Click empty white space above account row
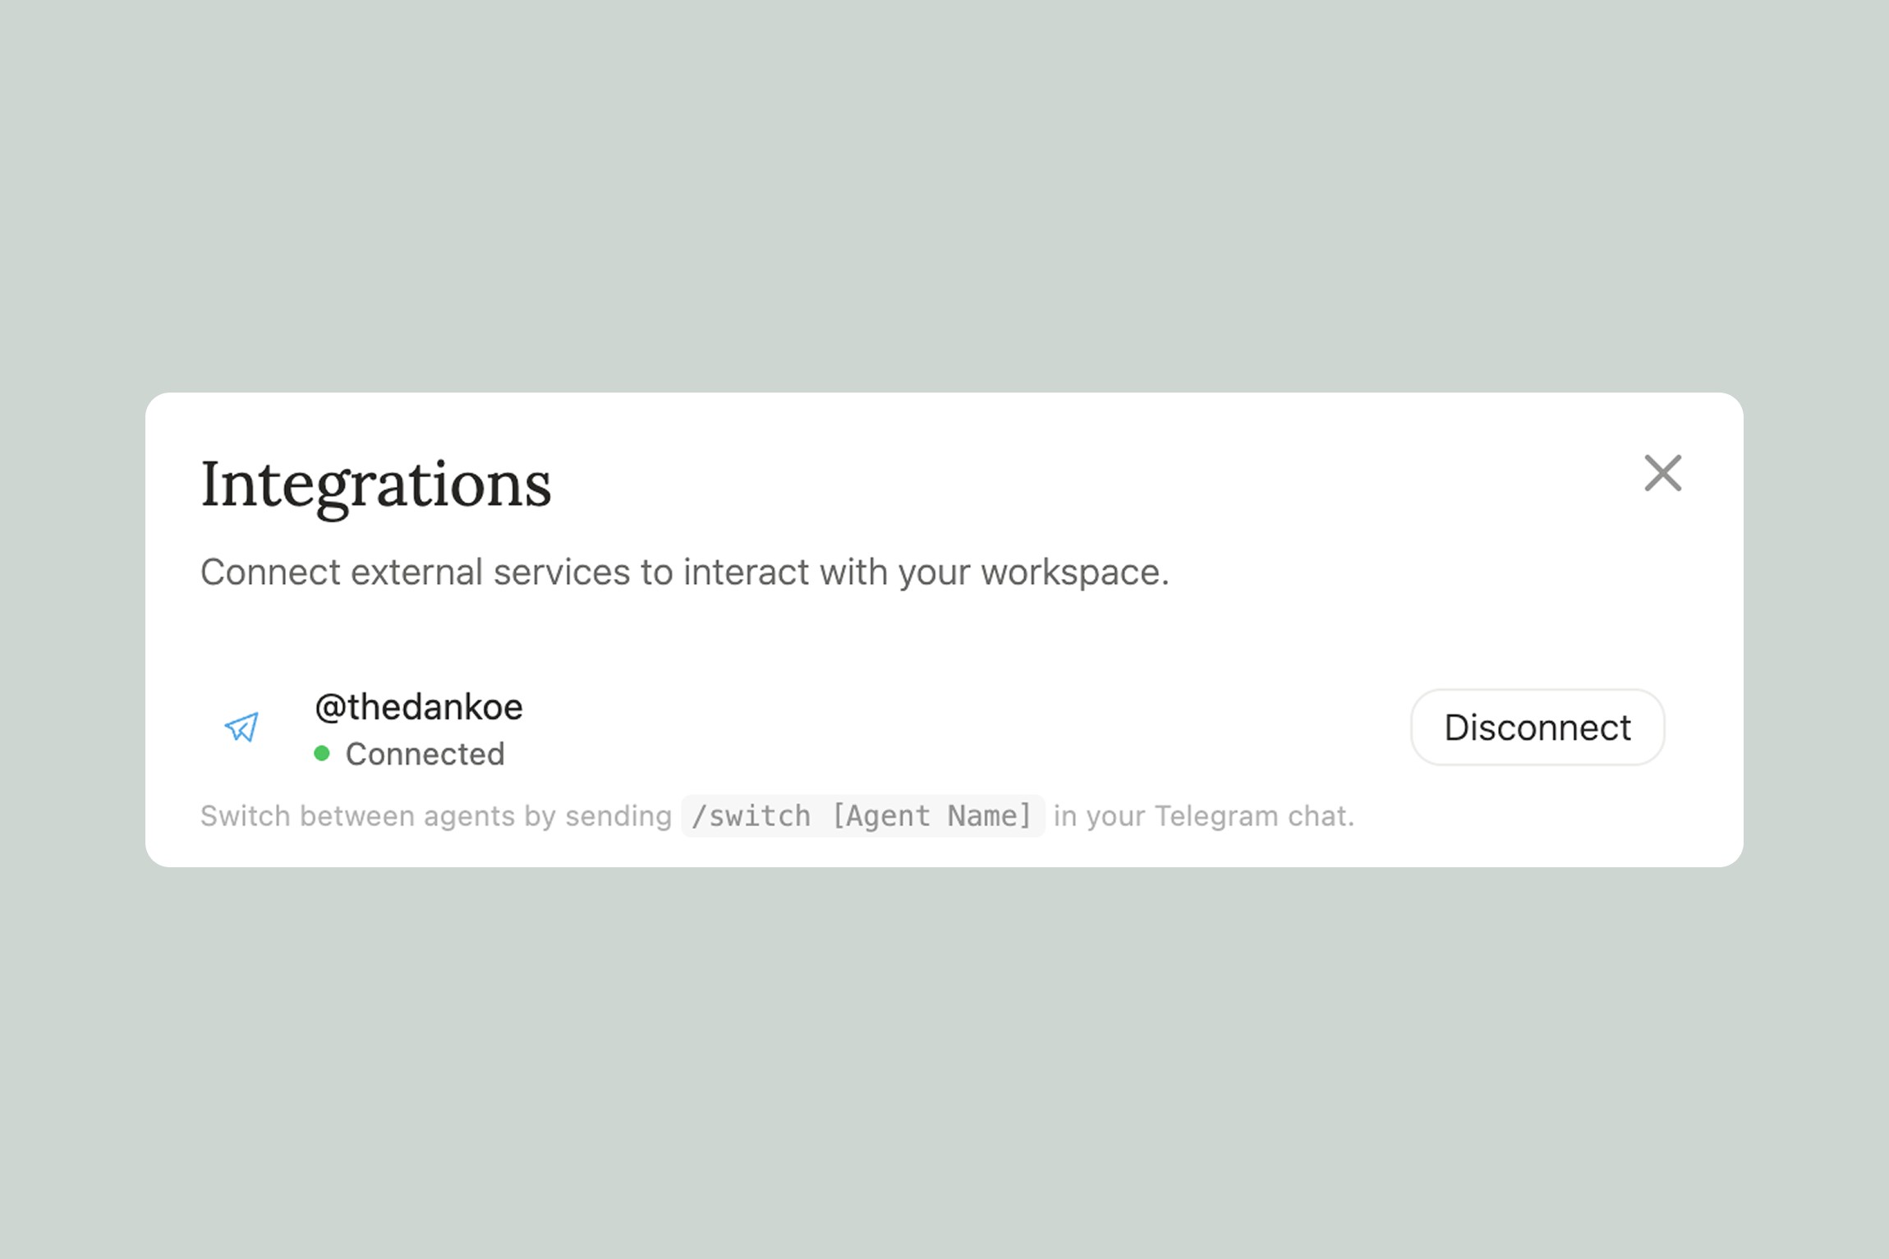Image resolution: width=1889 pixels, height=1259 pixels. tap(944, 641)
